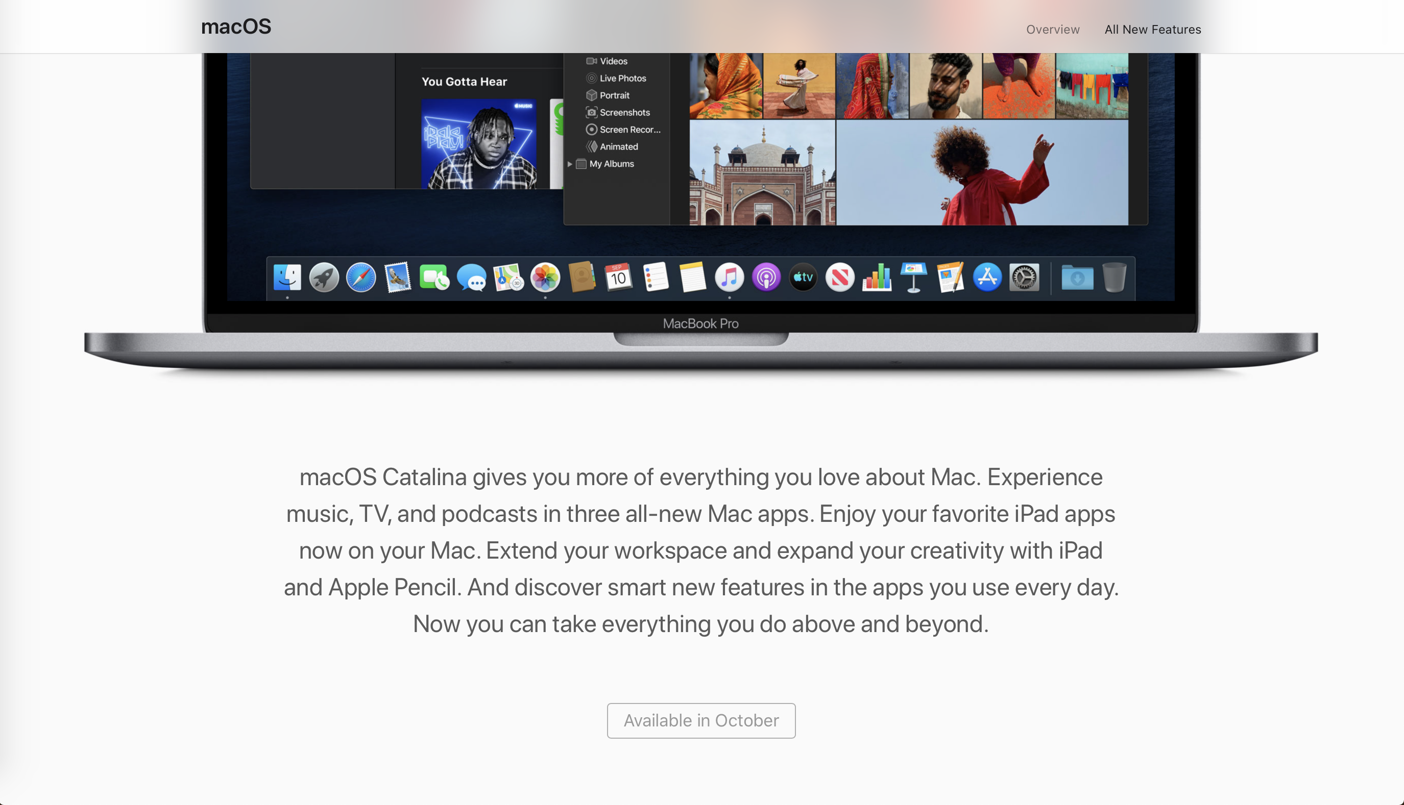The height and width of the screenshot is (805, 1404).
Task: Open Photos pinwheel icon in dock
Action: coord(545,277)
